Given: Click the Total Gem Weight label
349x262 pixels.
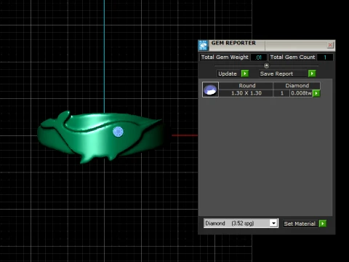Looking at the screenshot, I should point(225,57).
